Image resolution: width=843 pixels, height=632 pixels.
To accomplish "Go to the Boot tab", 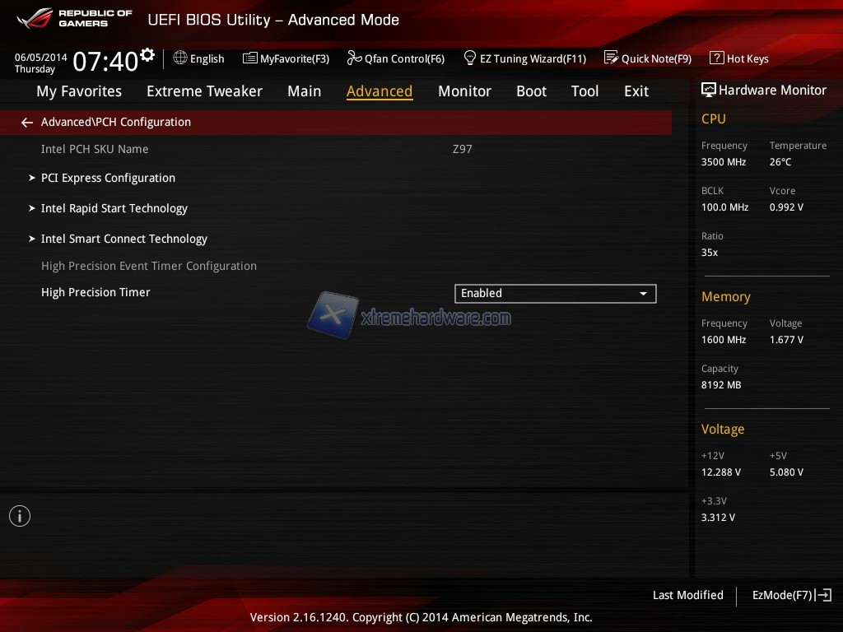I will pyautogui.click(x=531, y=91).
